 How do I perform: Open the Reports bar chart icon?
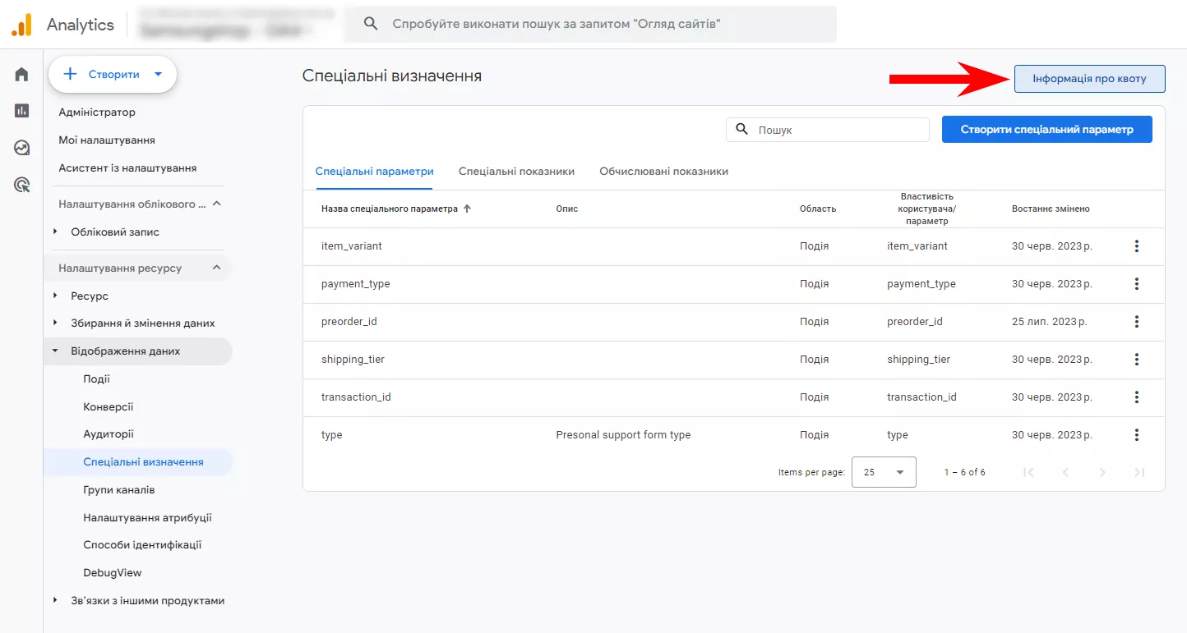[22, 111]
